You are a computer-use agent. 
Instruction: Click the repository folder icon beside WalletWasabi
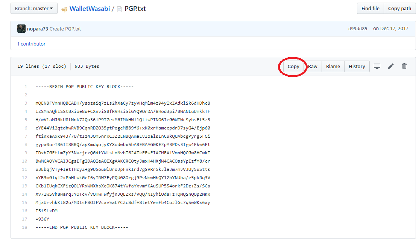click(x=64, y=9)
